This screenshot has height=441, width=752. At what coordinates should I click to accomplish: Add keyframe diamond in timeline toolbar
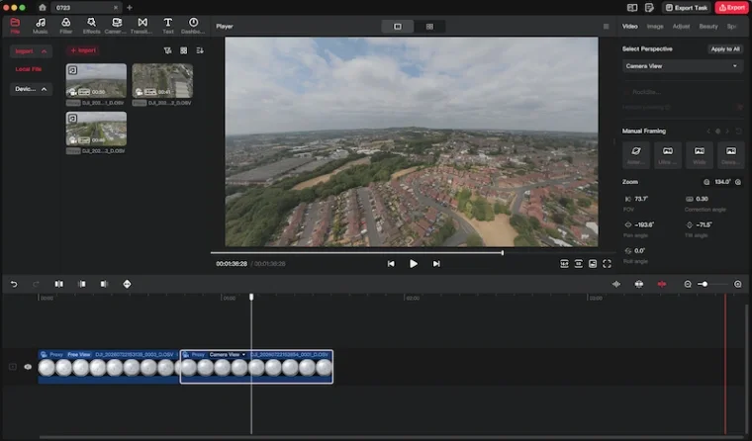click(x=127, y=284)
